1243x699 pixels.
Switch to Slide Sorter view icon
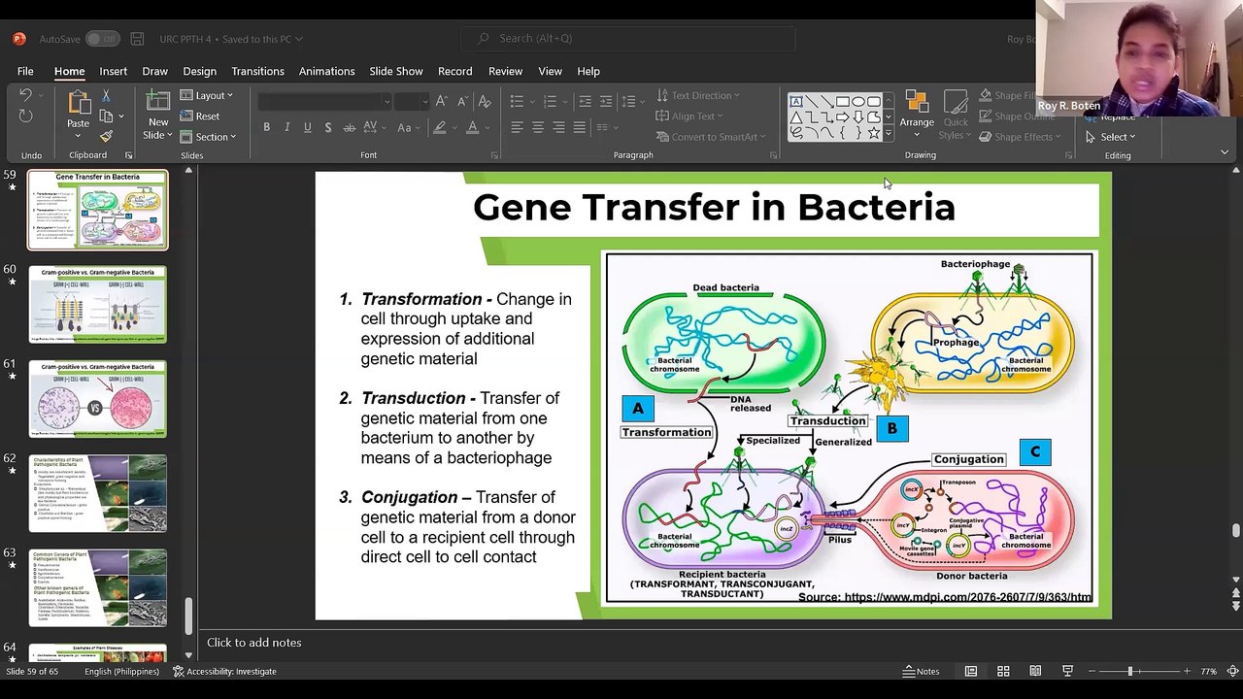[1003, 671]
